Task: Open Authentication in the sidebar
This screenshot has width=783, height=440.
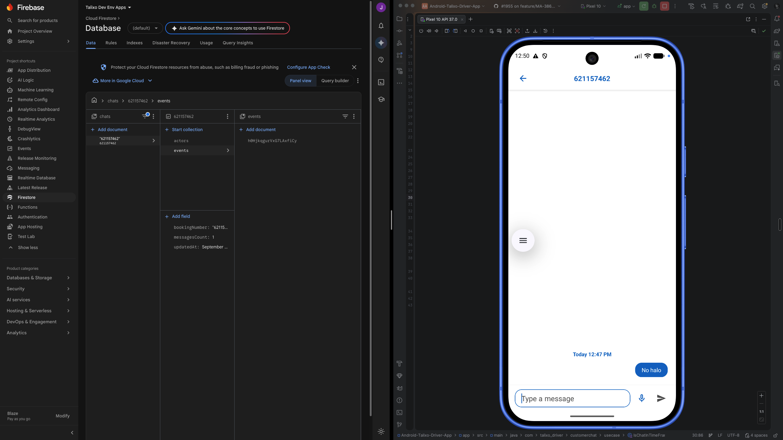Action: (x=32, y=217)
